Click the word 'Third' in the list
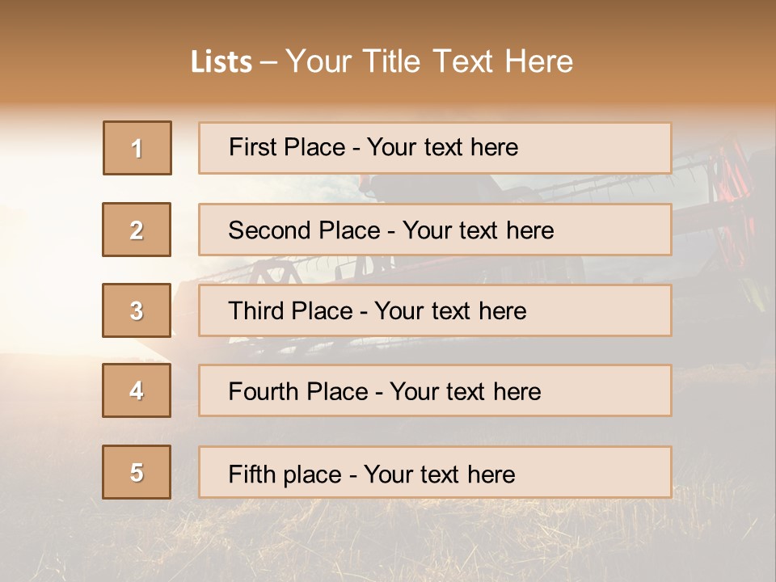 [258, 311]
